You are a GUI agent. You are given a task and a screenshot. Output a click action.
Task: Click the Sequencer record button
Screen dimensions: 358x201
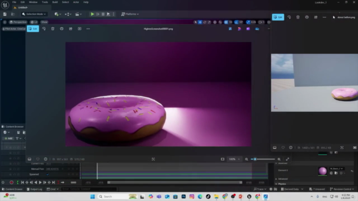coord(11,183)
